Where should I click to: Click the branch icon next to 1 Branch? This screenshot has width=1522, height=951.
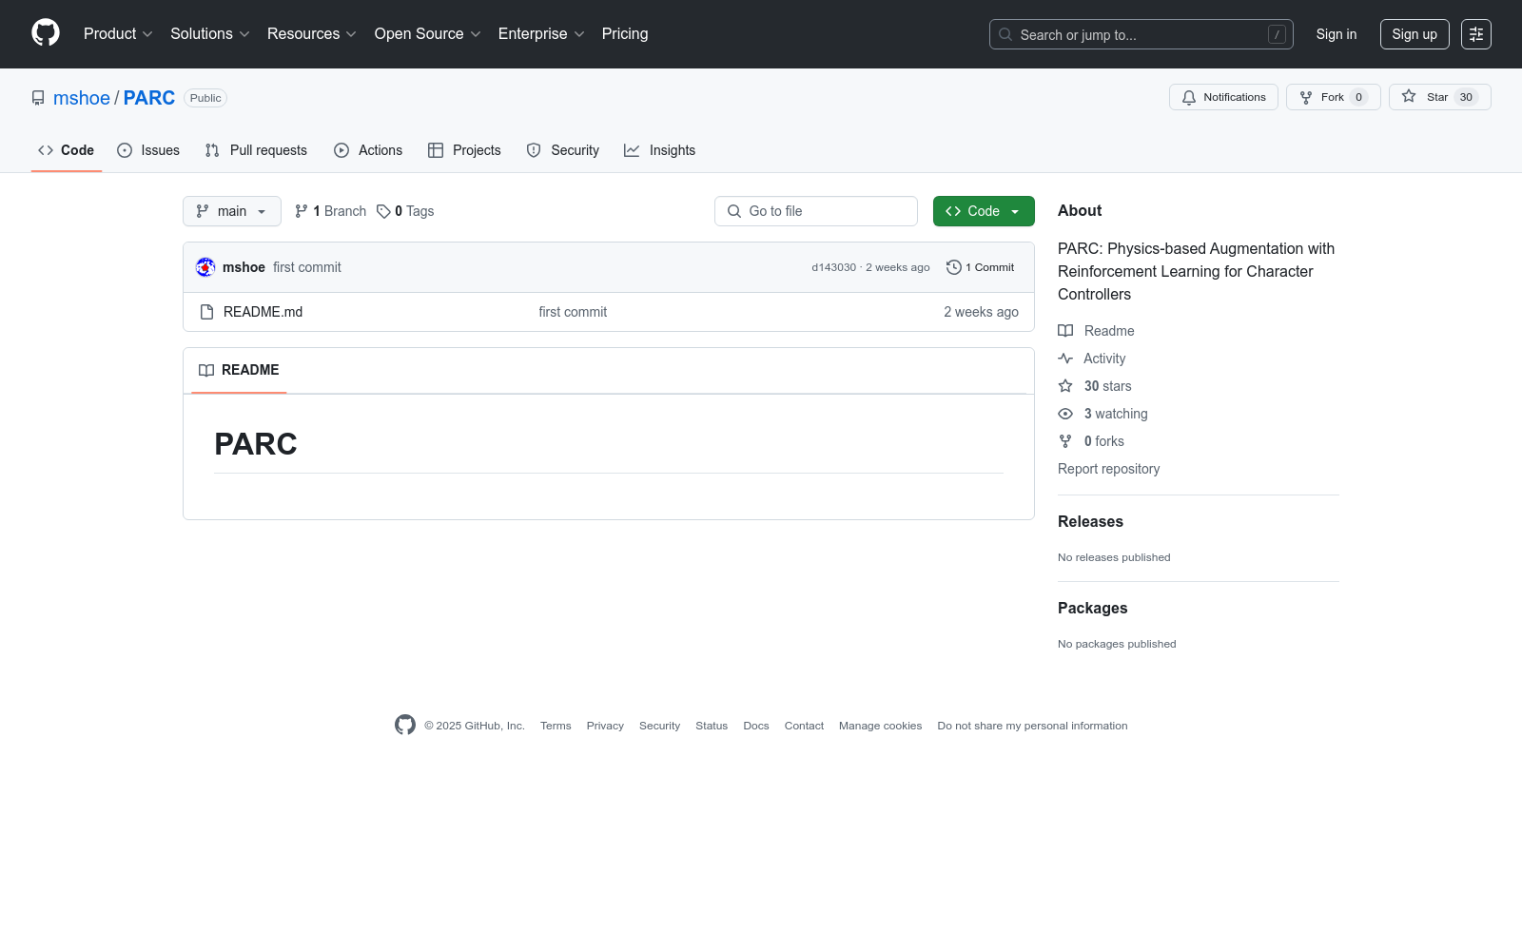(302, 211)
